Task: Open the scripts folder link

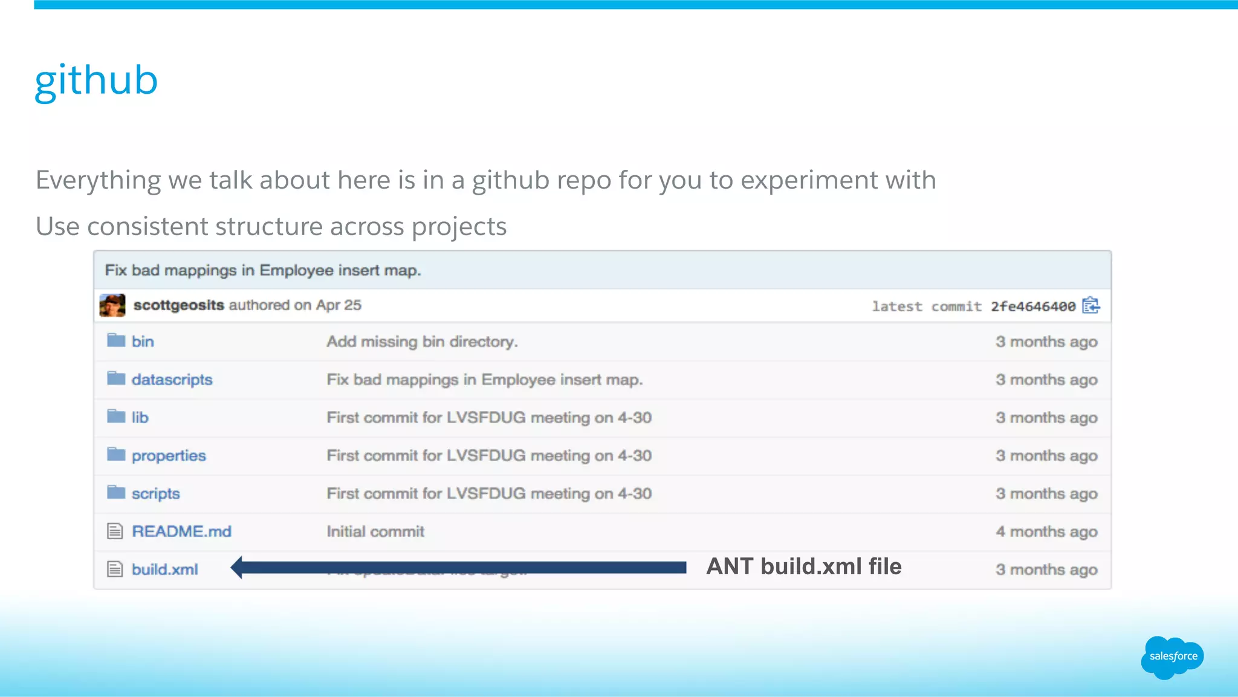Action: coord(156,494)
